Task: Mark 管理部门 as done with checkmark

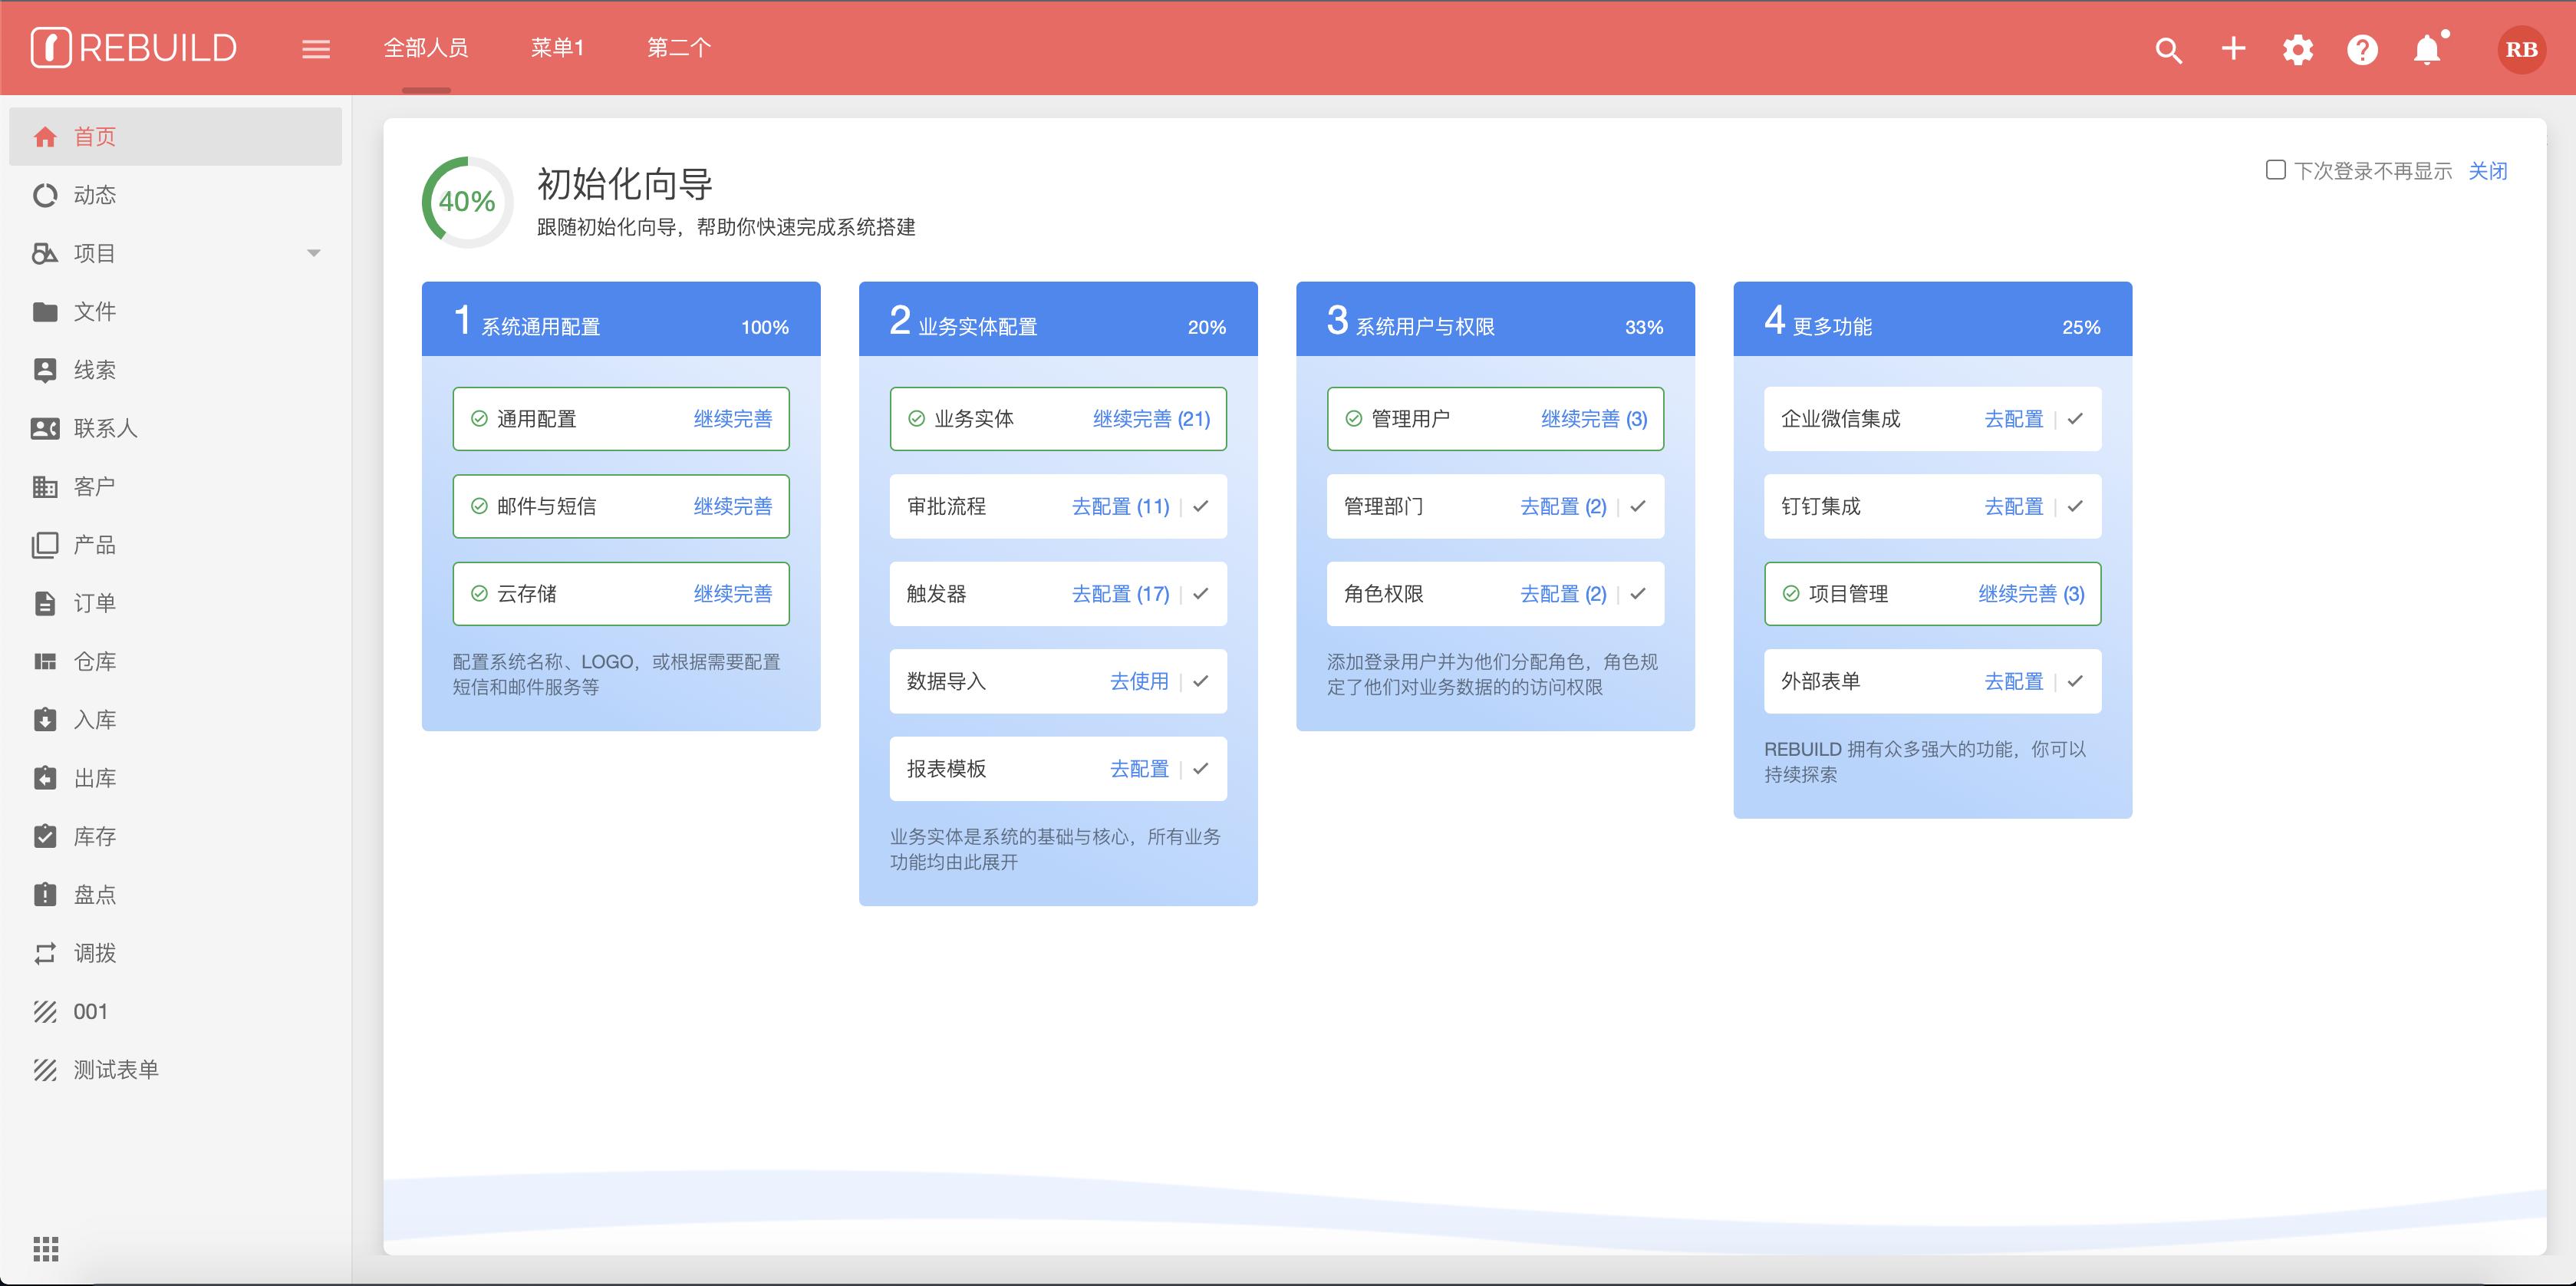Action: 1638,506
